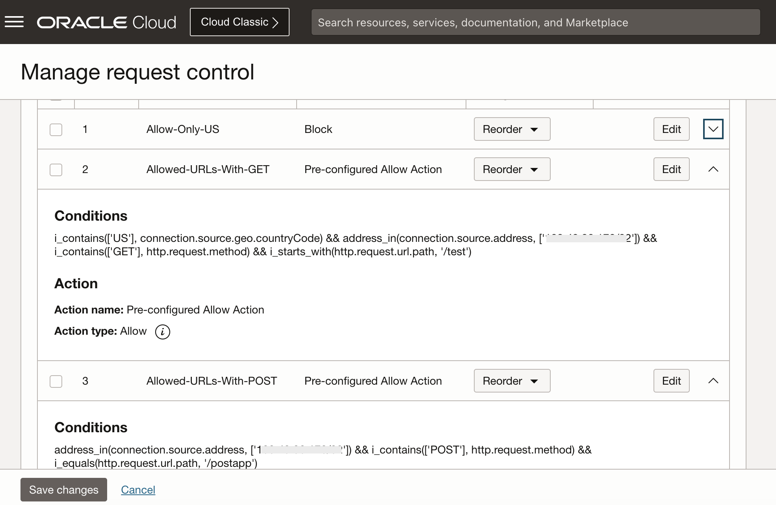Screen dimensions: 776x505
Task: Open Reorder dropdown for Allow-Only-US rule
Action: pyautogui.click(x=512, y=129)
